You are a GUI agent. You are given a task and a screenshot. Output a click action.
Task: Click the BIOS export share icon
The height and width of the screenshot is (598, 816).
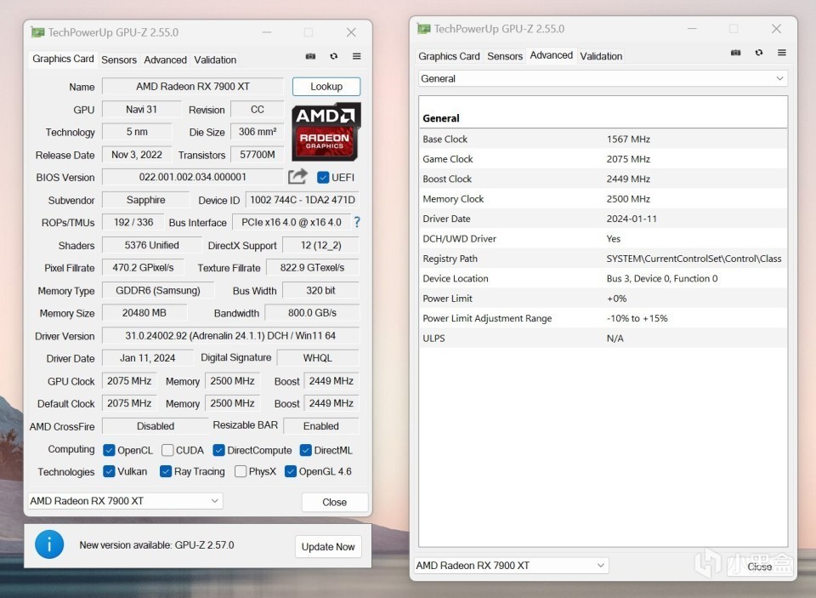click(297, 177)
